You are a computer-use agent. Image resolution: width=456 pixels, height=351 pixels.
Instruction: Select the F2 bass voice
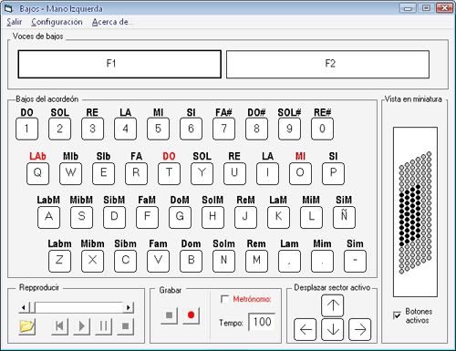coord(327,64)
